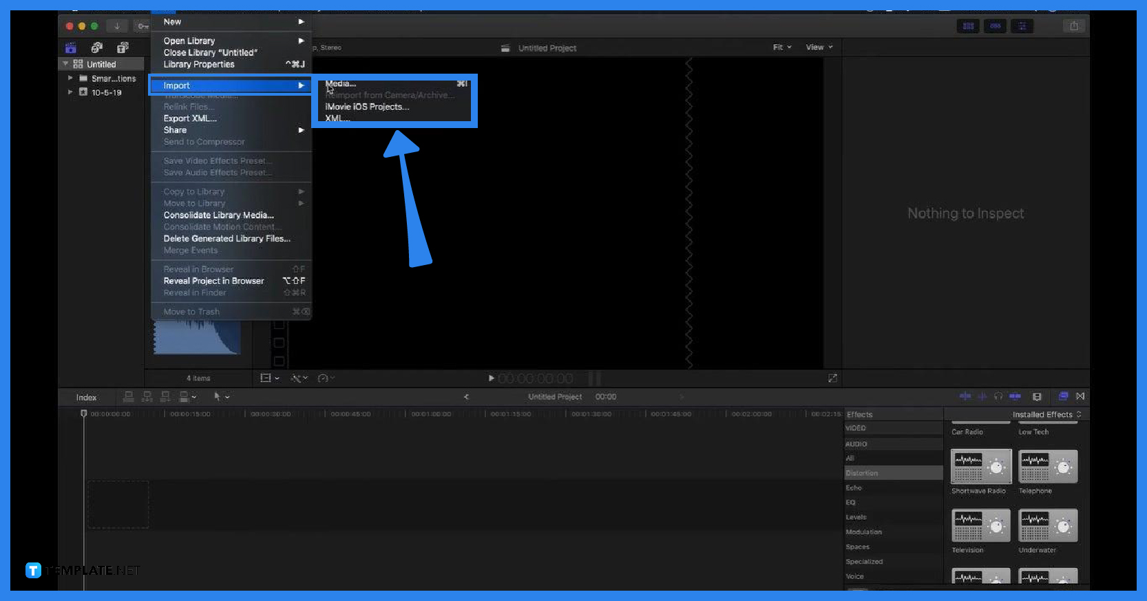Screen dimensions: 1147x601
Task: Open the viewer View dropdown
Action: [x=819, y=48]
